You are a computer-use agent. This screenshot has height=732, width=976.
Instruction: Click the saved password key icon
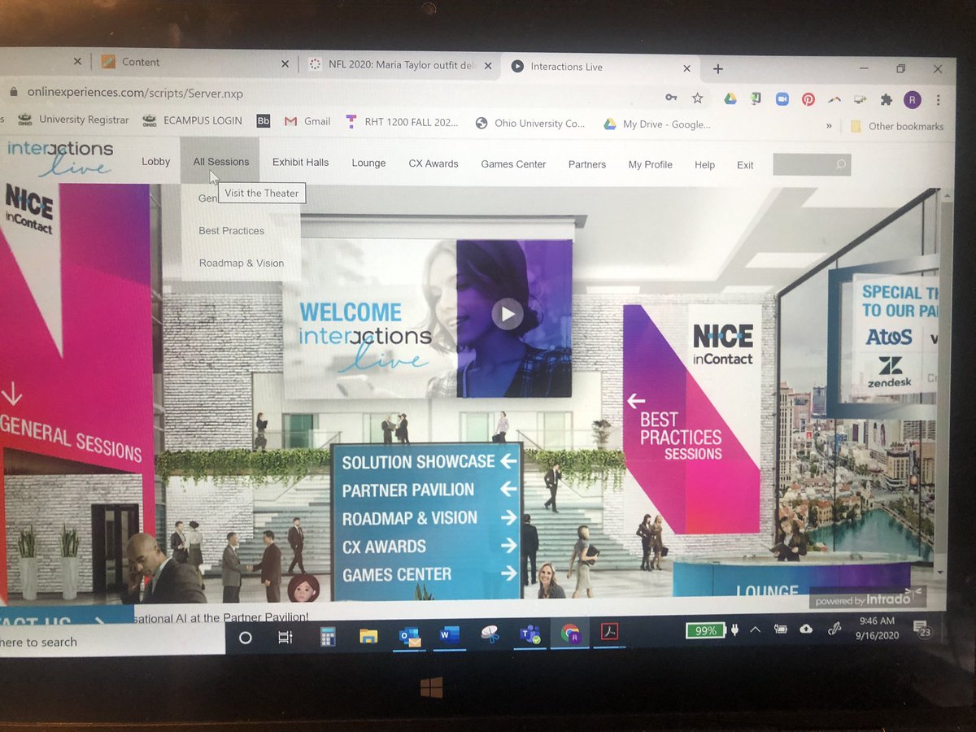click(671, 98)
